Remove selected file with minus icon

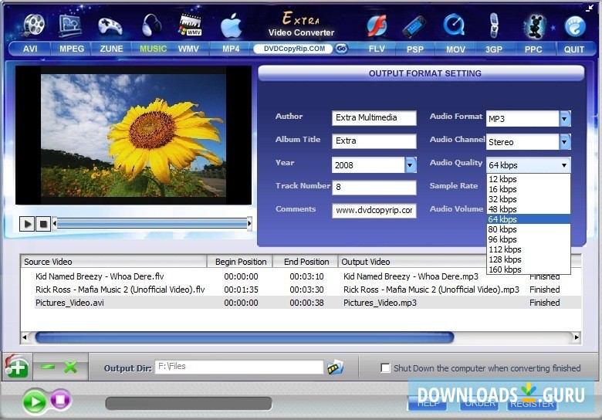click(48, 367)
